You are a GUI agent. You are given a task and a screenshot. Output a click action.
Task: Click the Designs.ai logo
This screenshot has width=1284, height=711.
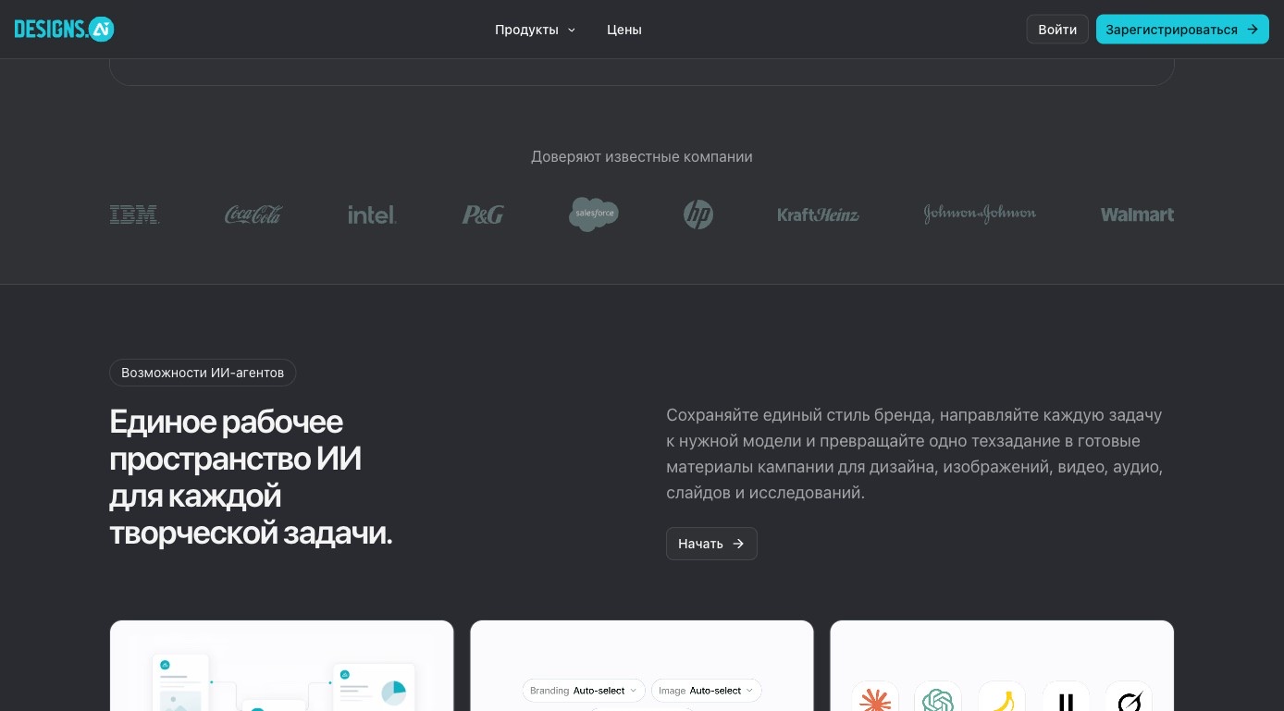[64, 29]
